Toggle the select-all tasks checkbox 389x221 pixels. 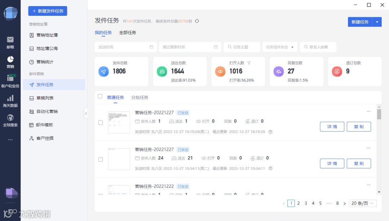pos(100,96)
